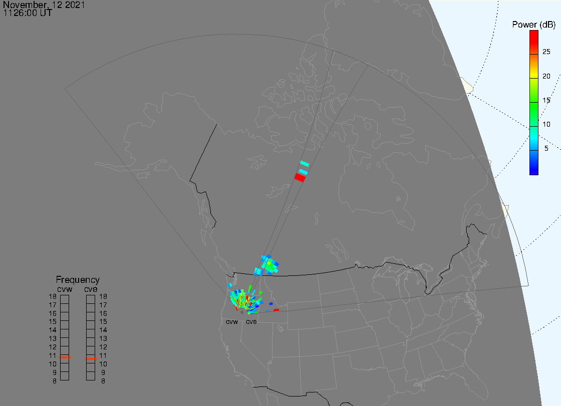Click the 5 label on power scale
The image size is (561, 406).
pos(546,149)
